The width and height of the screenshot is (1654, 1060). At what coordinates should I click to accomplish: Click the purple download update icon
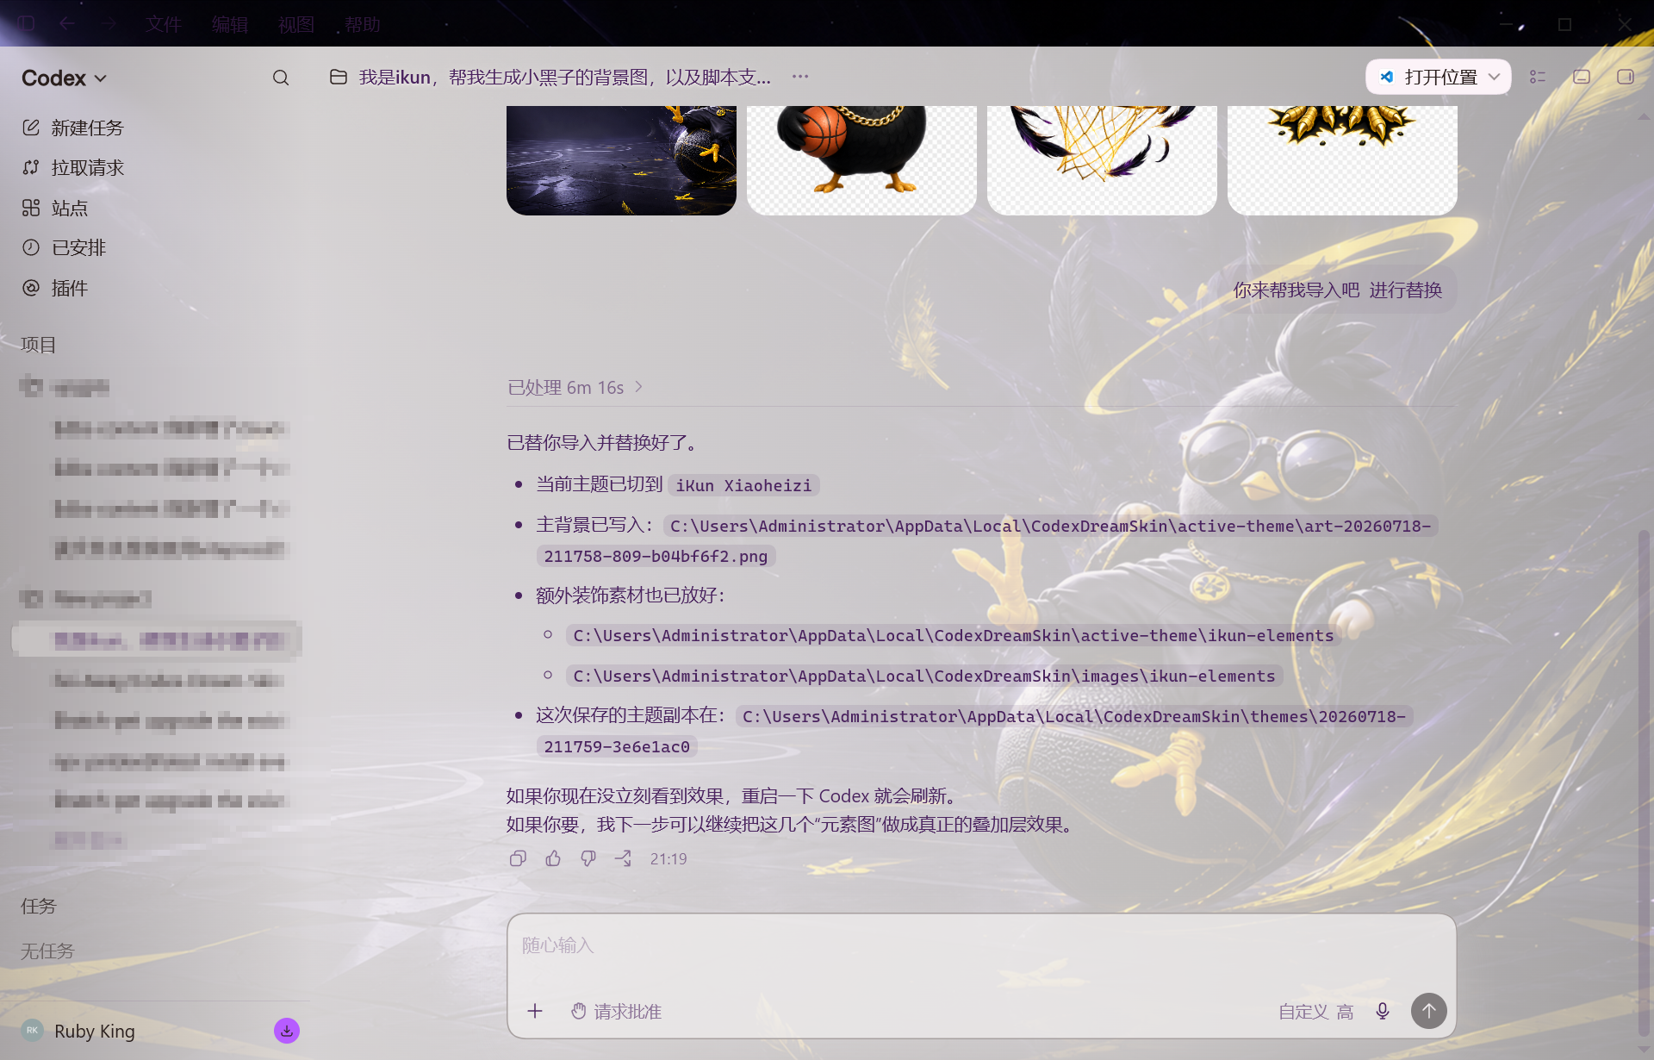point(287,1031)
